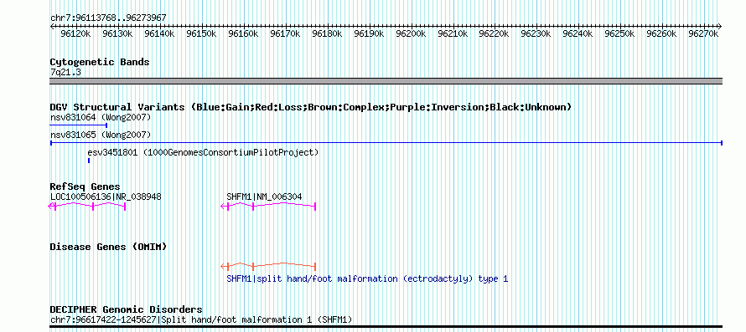Viewport: 746px width, 332px height.
Task: Click ruler position 96130k
Action: (117, 33)
